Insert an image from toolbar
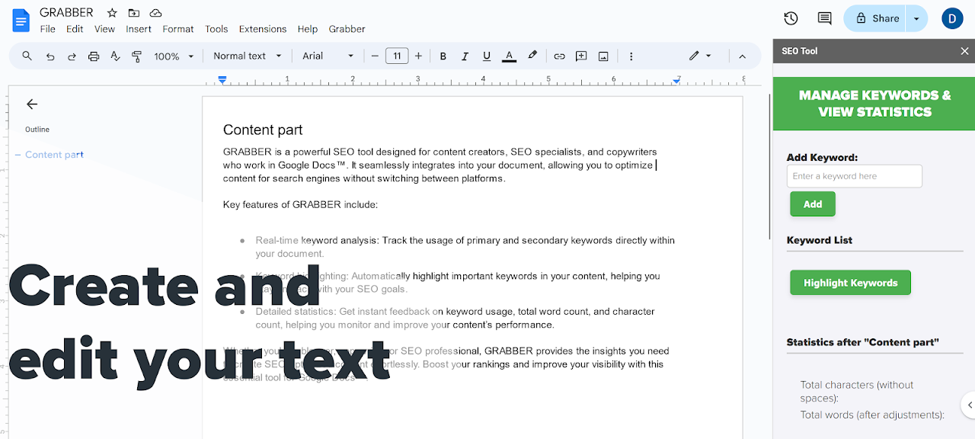The height and width of the screenshot is (439, 975). [x=603, y=56]
